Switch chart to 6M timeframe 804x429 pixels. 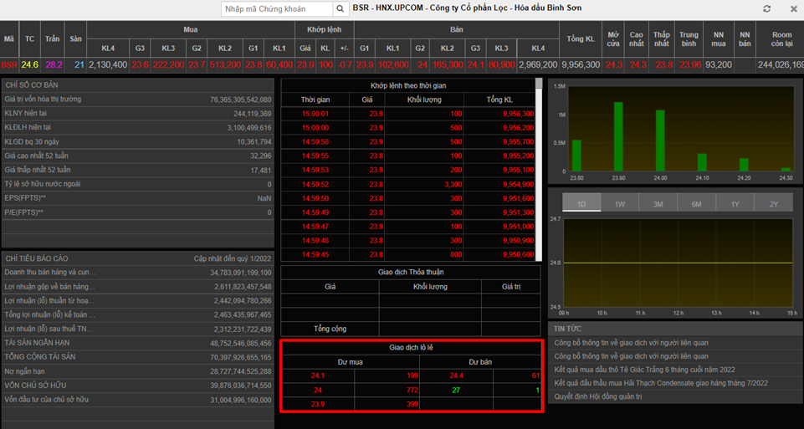[x=696, y=202]
